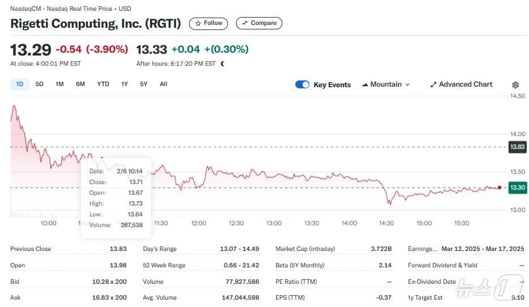529x307 pixels.
Task: Click the Compare button
Action: pos(259,23)
